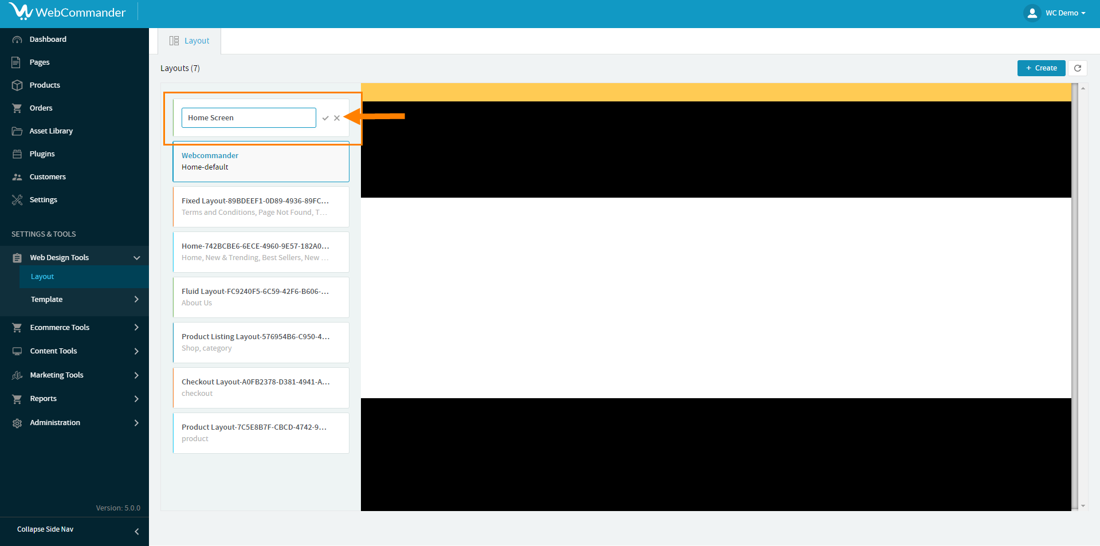Confirm layout rename with checkmark icon

point(325,118)
